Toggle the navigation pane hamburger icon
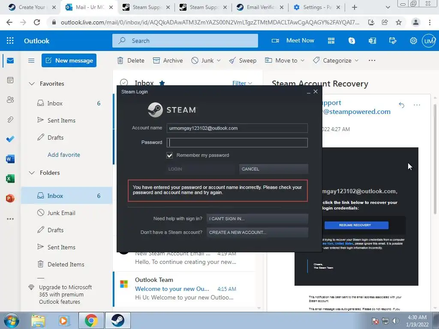This screenshot has height=329, width=439. coord(31,60)
